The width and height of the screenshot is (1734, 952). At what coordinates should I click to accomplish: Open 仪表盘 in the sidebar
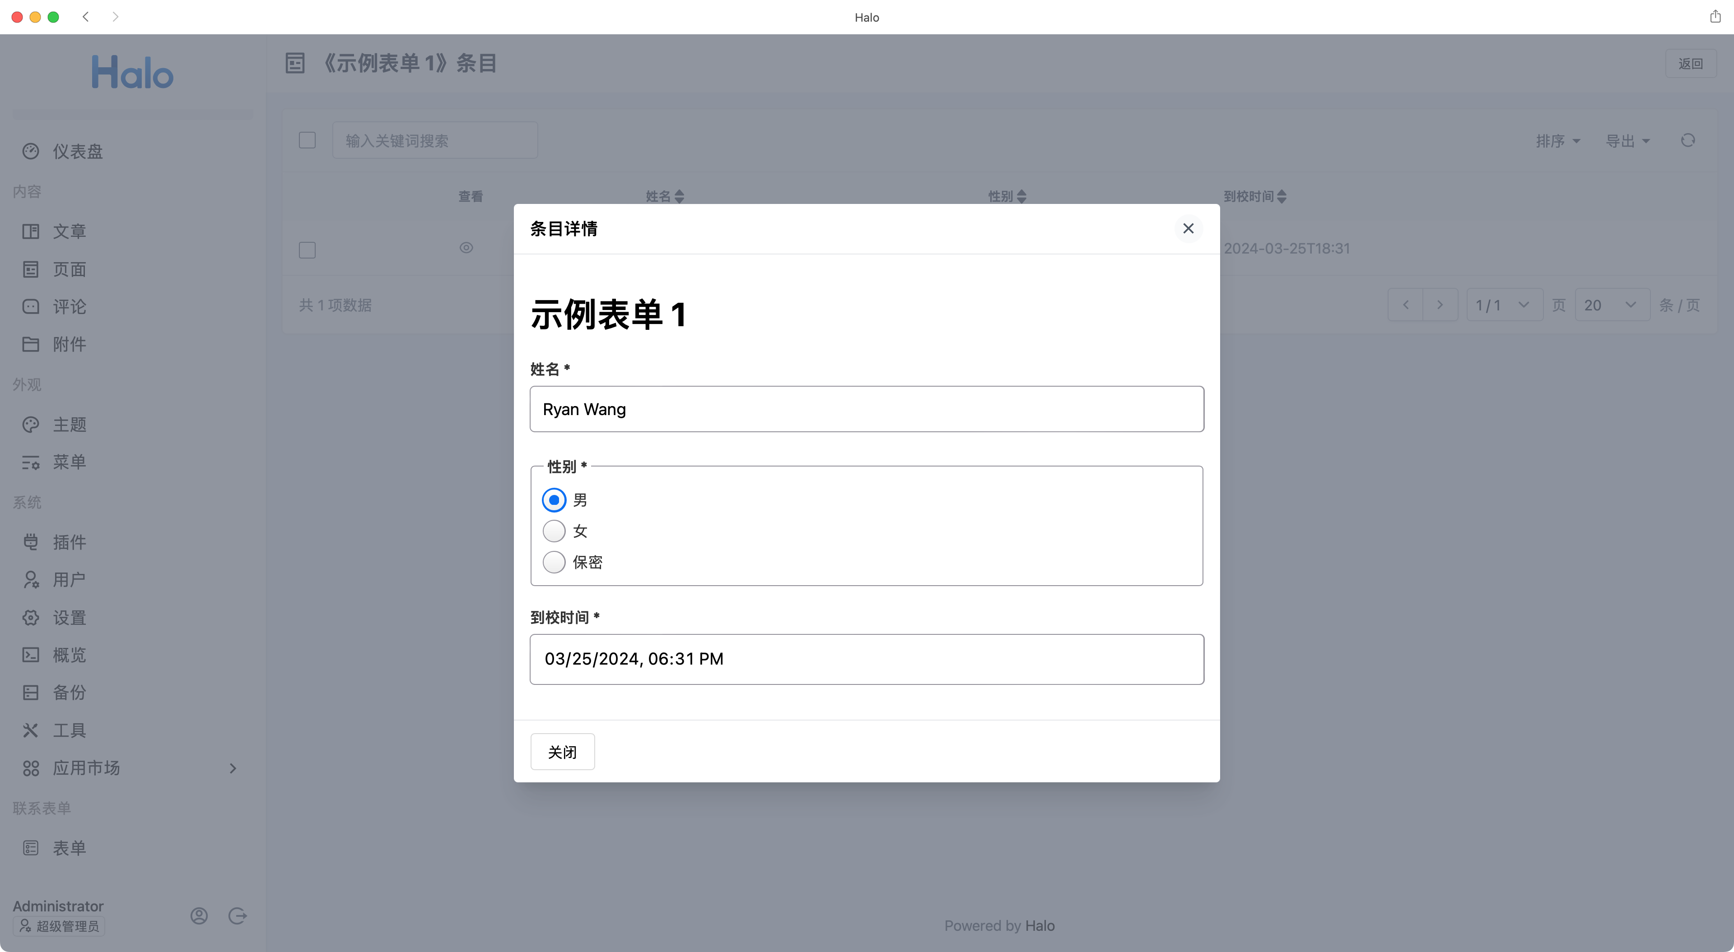coord(77,152)
